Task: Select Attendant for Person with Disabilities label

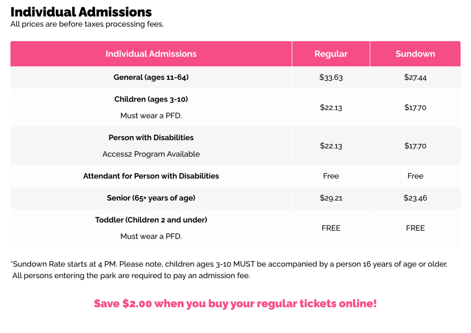Action: tap(151, 176)
